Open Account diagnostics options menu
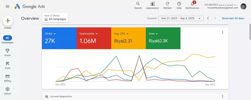The width and height of the screenshot is (251, 100). coord(222,96)
